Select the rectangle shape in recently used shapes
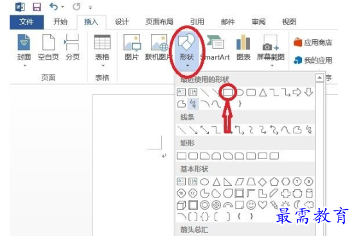The height and width of the screenshot is (236, 354). [228, 92]
